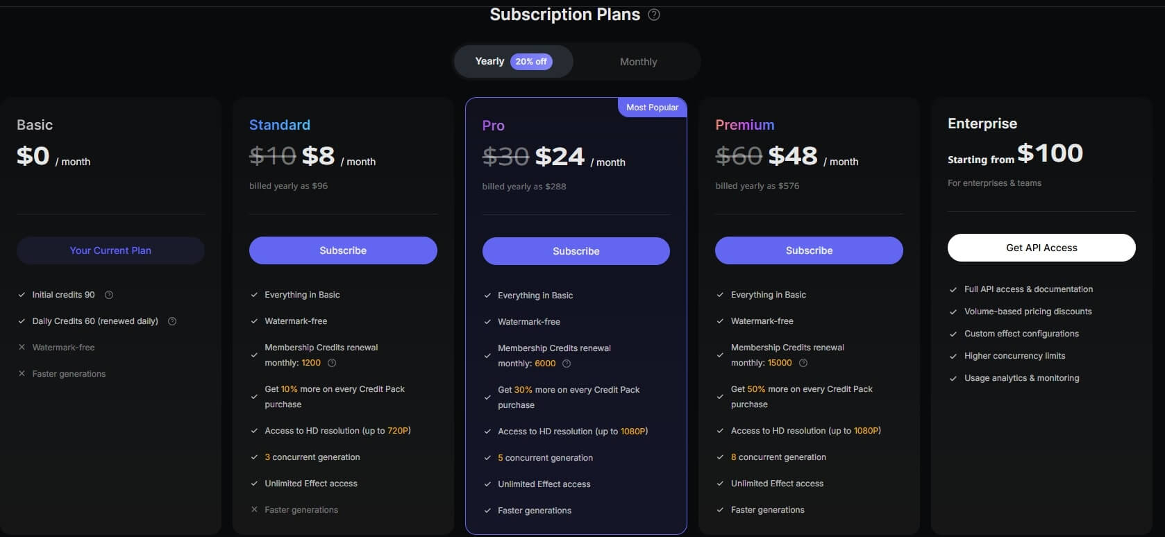Image resolution: width=1165 pixels, height=537 pixels.
Task: Switch billing to Monthly
Action: [638, 62]
